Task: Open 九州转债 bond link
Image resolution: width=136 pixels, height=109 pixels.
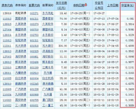Action: pyautogui.click(x=21, y=95)
